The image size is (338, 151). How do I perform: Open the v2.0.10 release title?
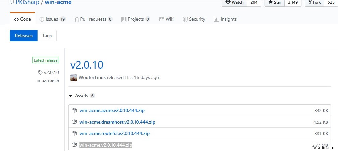pos(87,65)
